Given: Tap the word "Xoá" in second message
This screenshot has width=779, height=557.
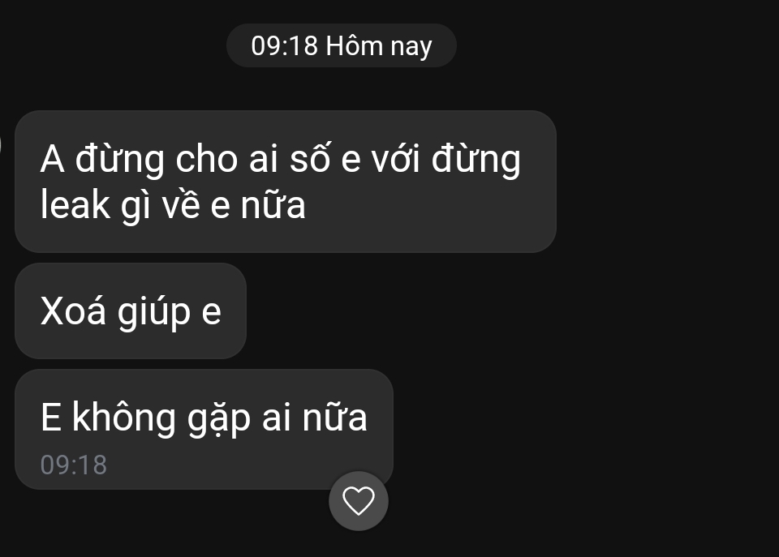Looking at the screenshot, I should click(x=73, y=311).
